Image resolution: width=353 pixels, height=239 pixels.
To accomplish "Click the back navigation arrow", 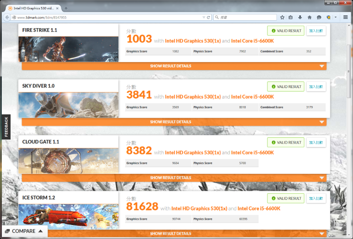I will pos(7,17).
